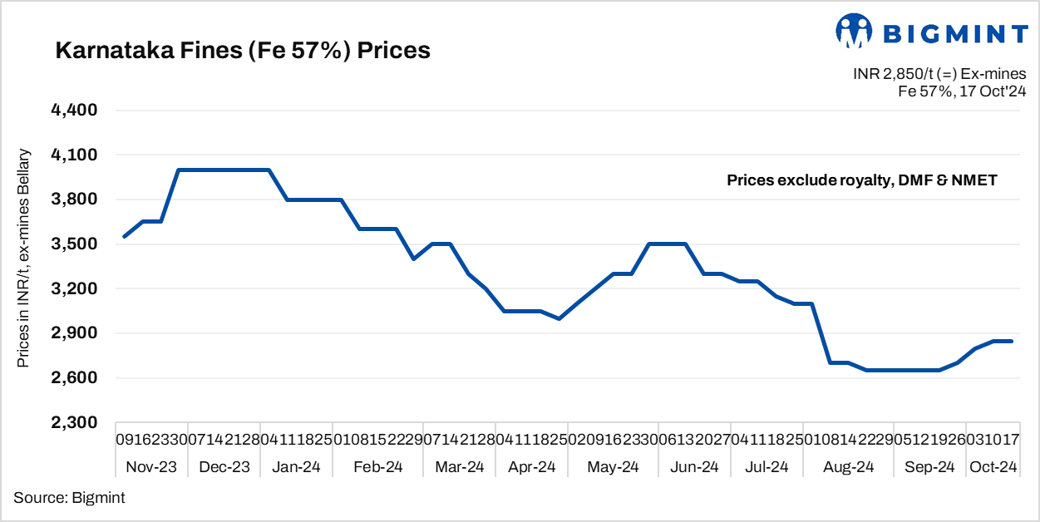
Task: Click the BigMint logo icon
Action: 854,31
